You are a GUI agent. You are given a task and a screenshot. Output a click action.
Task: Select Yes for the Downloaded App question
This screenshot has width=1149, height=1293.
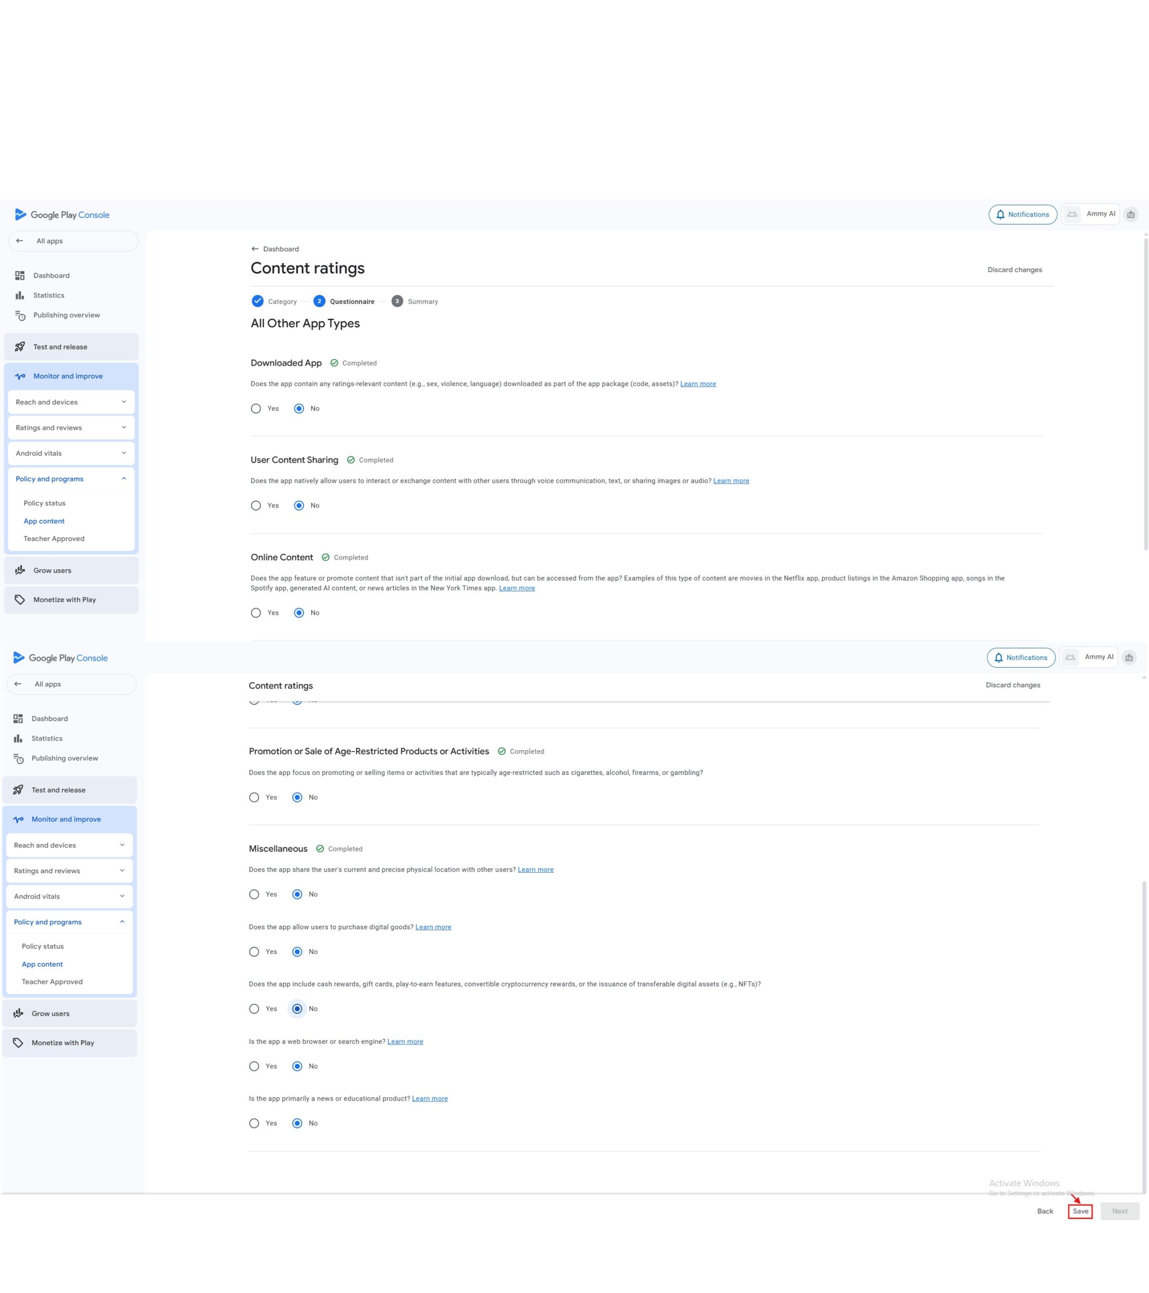[x=256, y=409]
